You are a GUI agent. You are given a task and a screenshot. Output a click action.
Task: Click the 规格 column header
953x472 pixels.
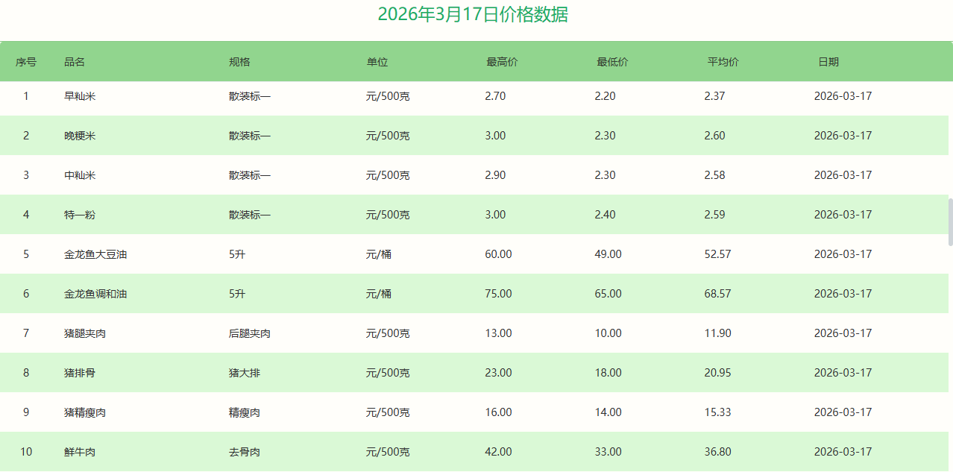pos(239,62)
